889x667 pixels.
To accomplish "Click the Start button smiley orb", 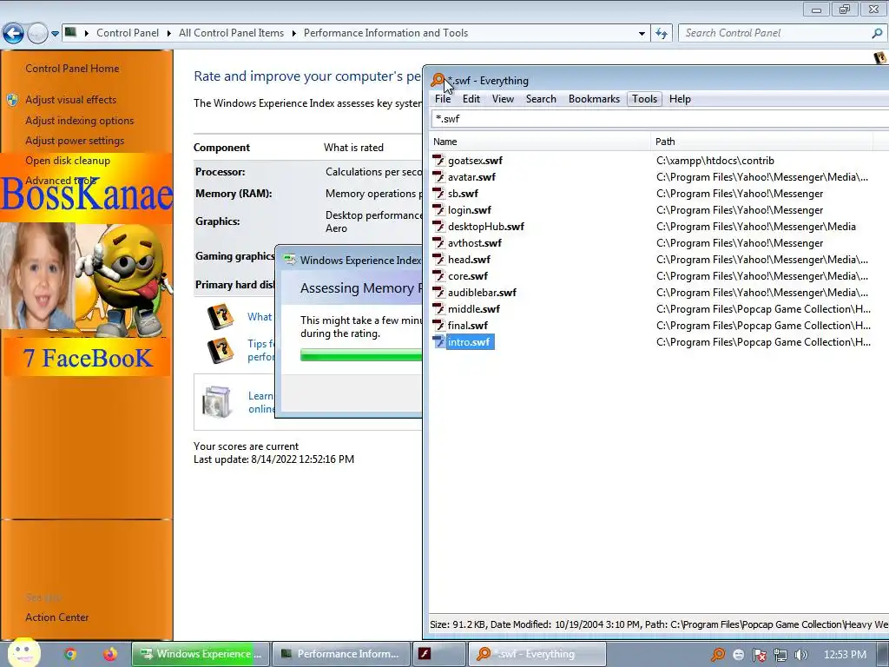I will 23,653.
